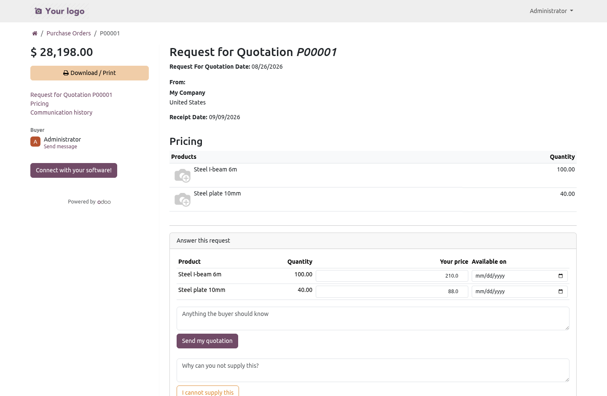
Task: Focus the 'Why can you not supply this?' textbox
Action: (373, 370)
